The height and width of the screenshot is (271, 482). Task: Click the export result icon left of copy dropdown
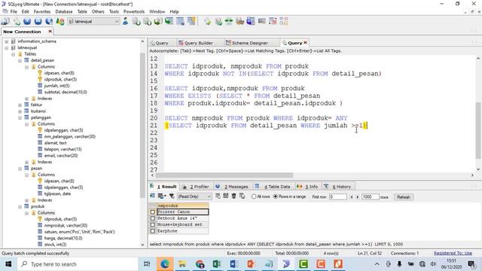pyautogui.click(x=152, y=196)
